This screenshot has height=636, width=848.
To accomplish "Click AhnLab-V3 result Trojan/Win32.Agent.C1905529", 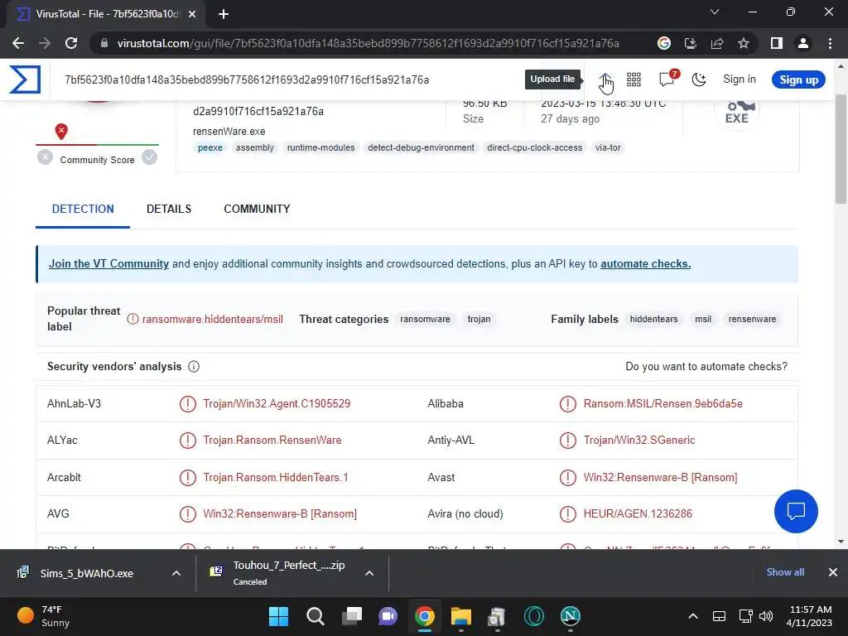I will 277,404.
